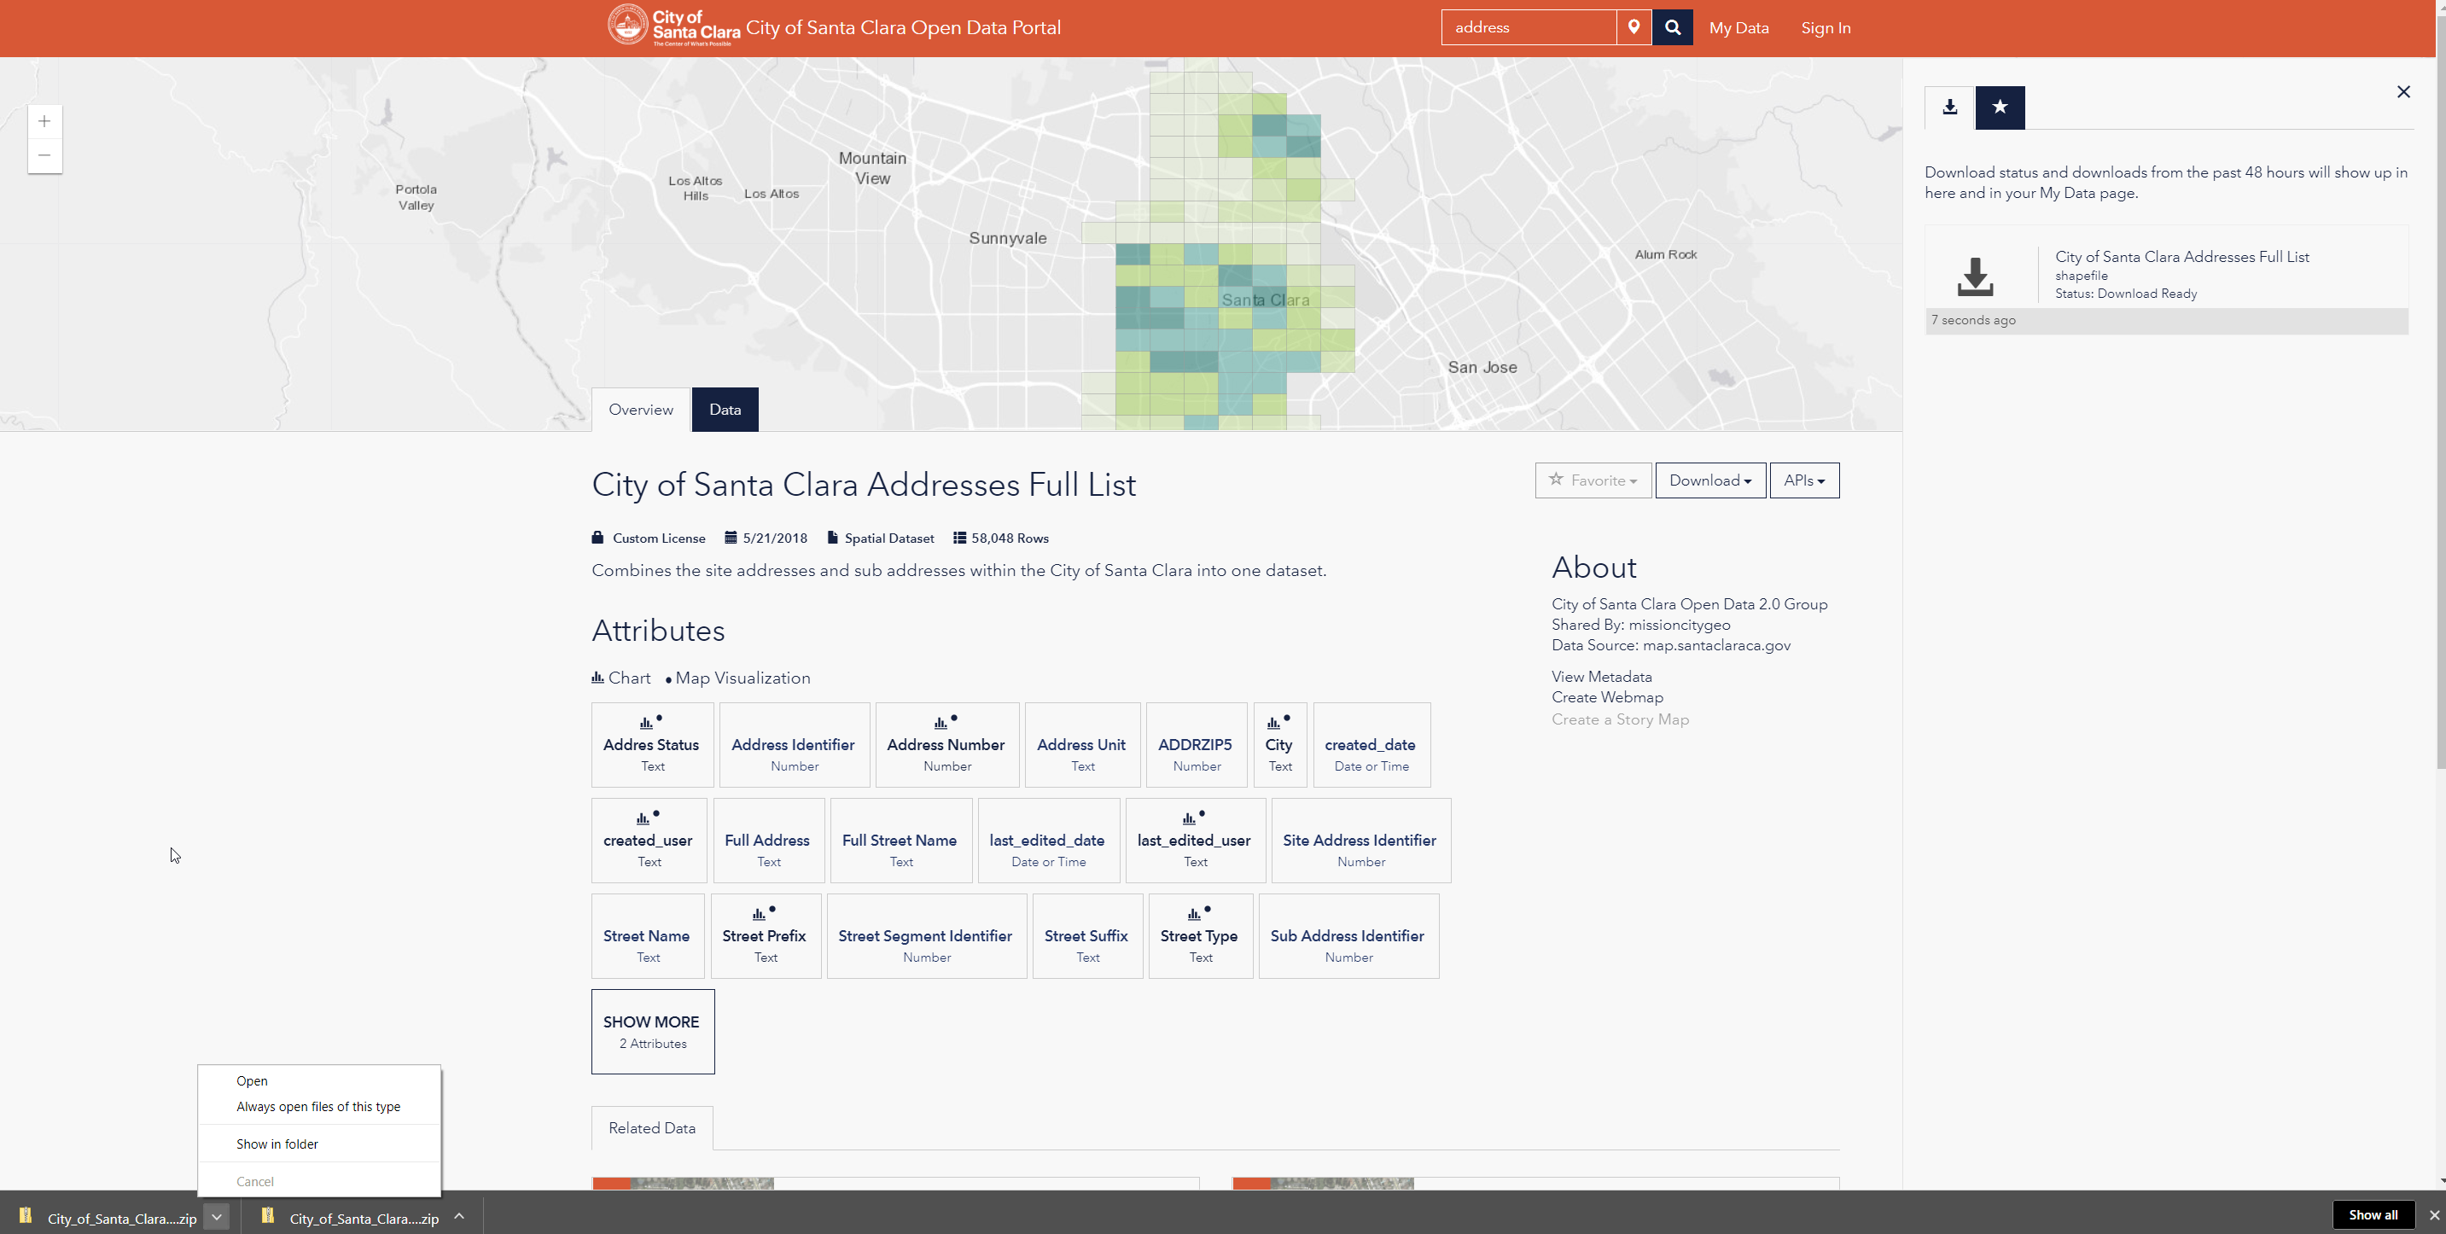Choose Cancel in download context menu
Viewport: 2446px width, 1234px height.
point(319,1182)
